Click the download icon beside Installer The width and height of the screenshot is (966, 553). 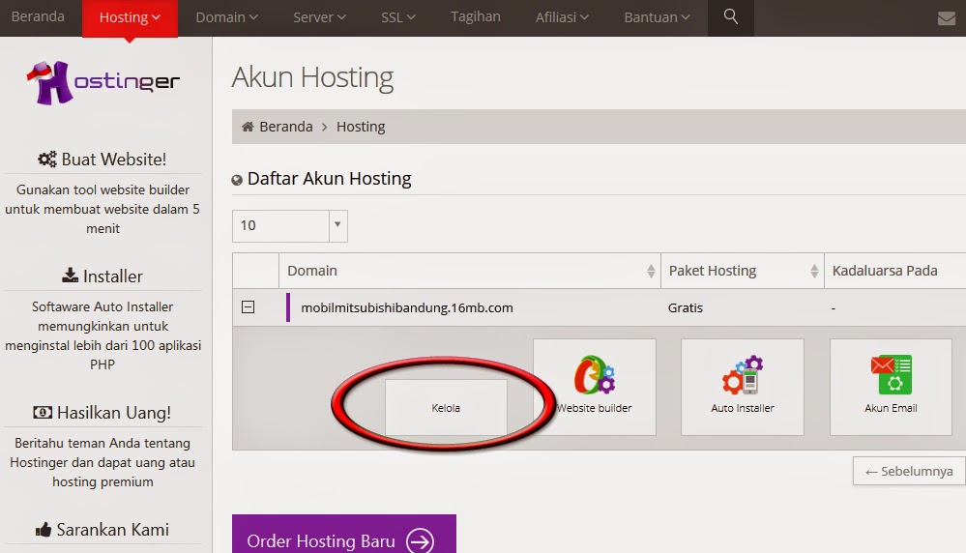click(x=71, y=276)
